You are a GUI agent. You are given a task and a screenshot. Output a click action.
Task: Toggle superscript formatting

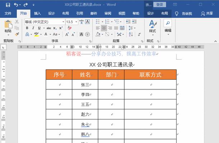[x=61, y=28]
